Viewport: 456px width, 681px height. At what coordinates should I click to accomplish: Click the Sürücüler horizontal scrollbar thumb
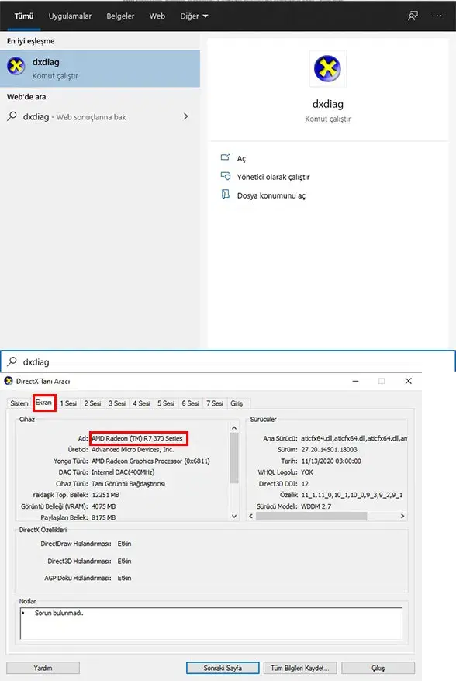click(312, 516)
